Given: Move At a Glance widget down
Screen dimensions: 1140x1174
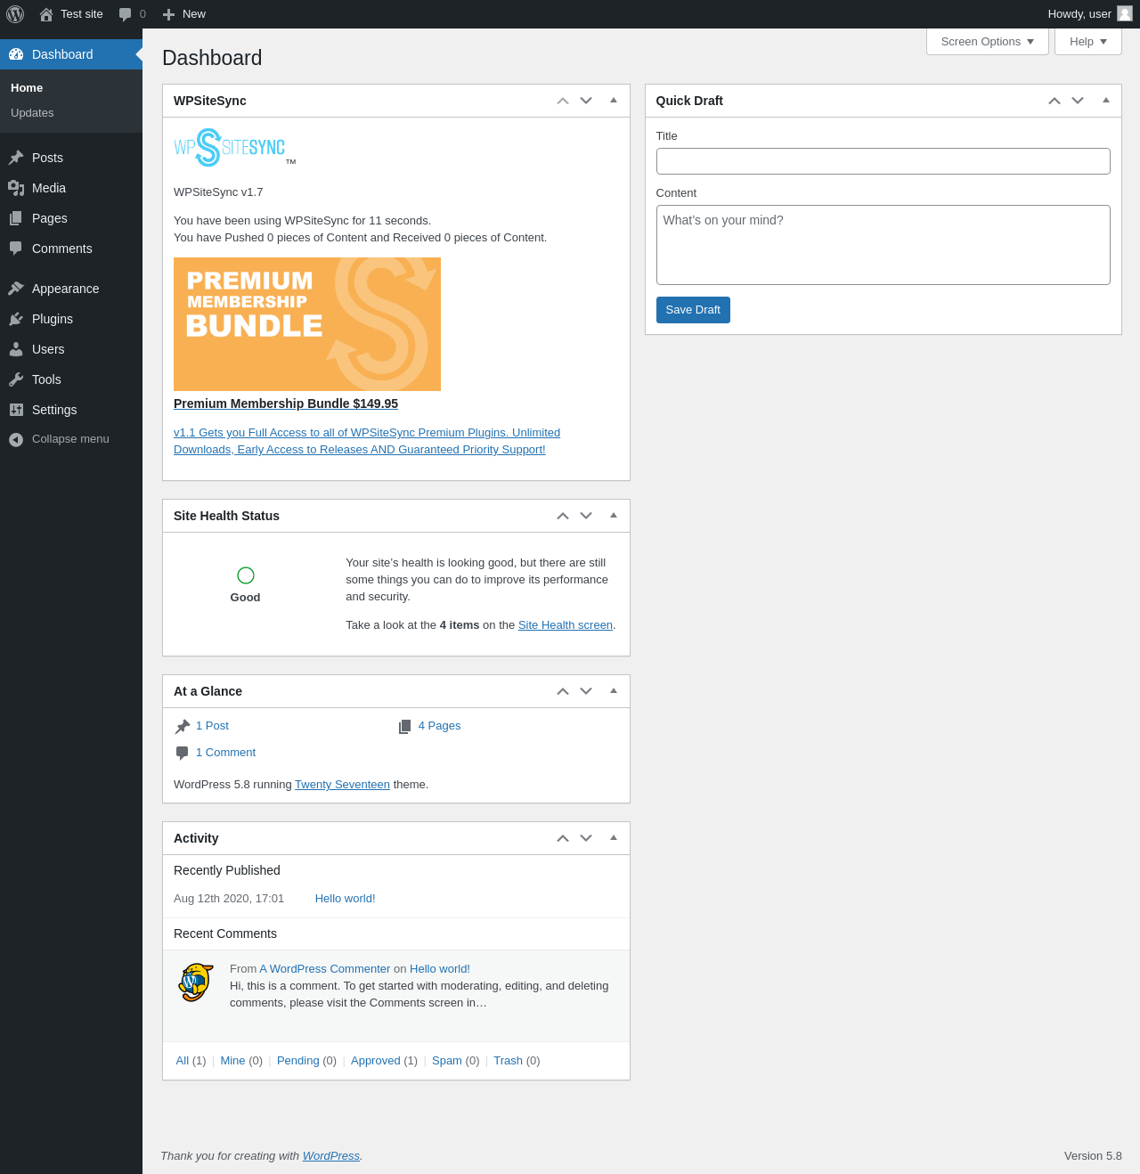Looking at the screenshot, I should pyautogui.click(x=586, y=691).
